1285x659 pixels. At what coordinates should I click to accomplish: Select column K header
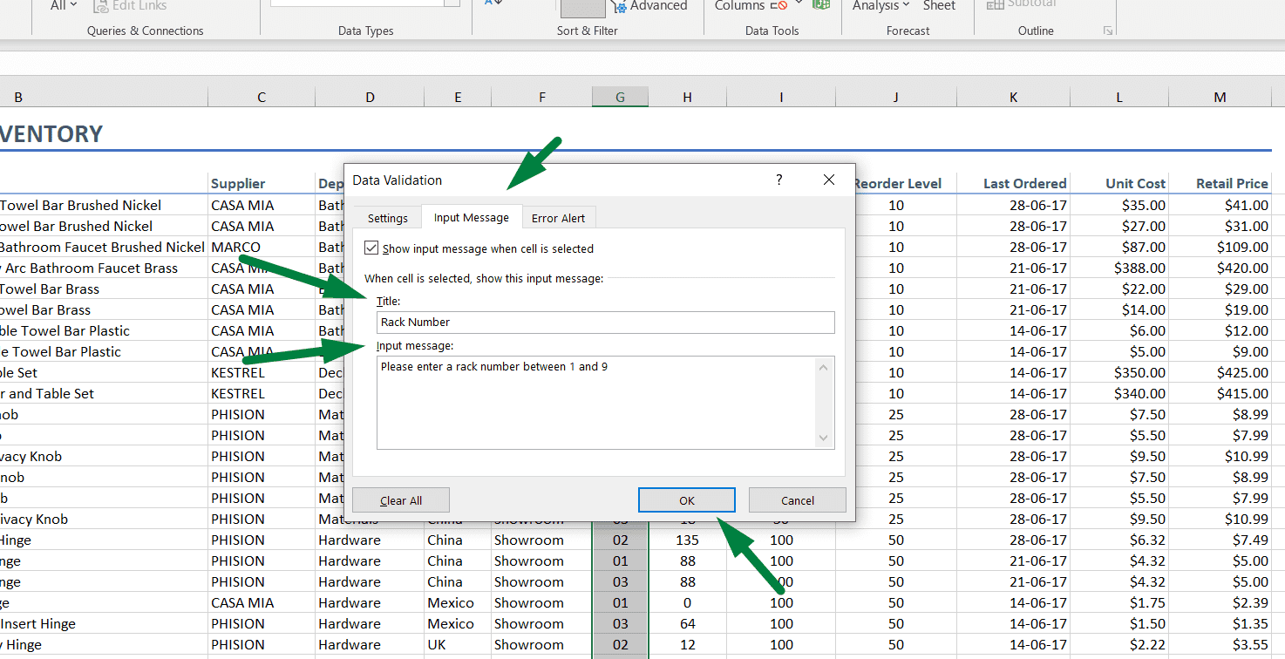click(1014, 98)
